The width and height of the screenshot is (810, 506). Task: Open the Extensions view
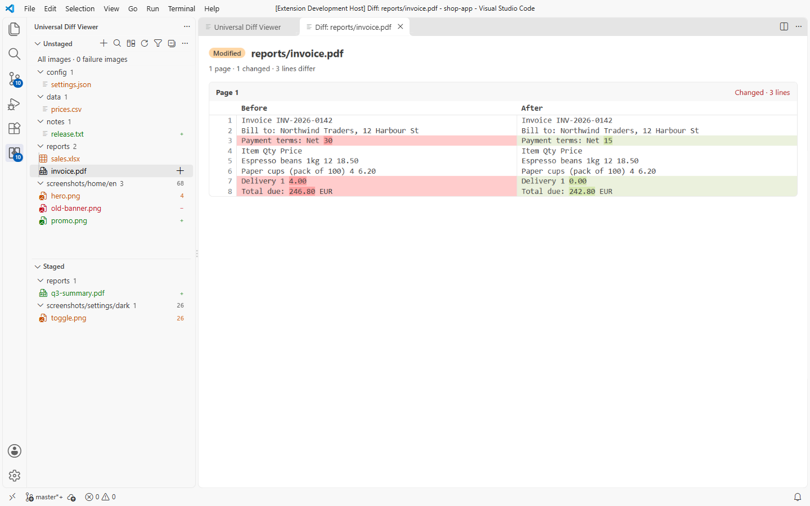coord(15,128)
